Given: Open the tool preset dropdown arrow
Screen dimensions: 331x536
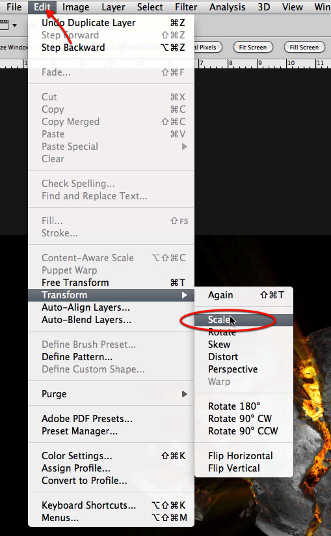Looking at the screenshot, I should click(14, 25).
